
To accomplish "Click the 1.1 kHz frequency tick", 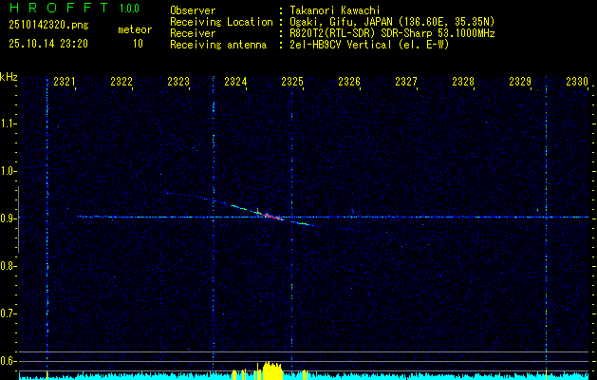I will (x=9, y=123).
